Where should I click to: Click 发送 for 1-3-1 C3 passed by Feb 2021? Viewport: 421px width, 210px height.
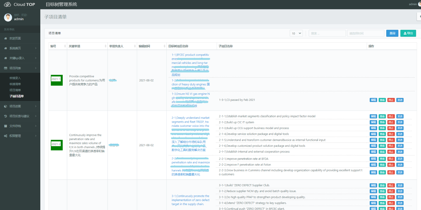[x=400, y=100]
